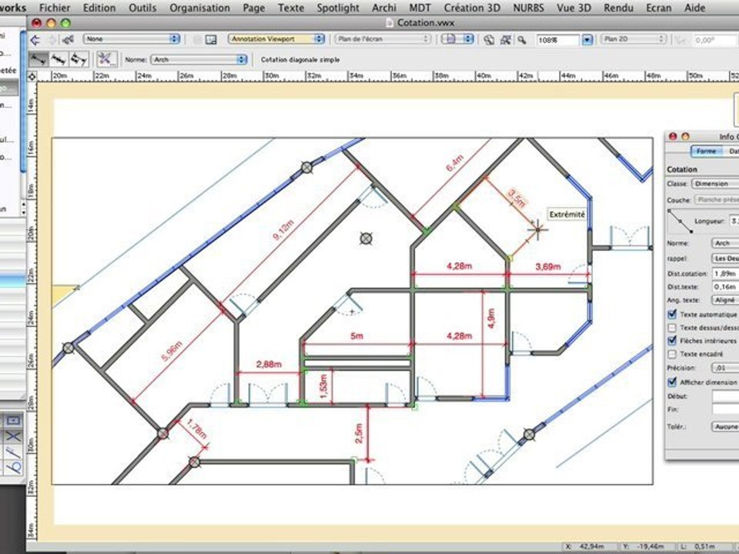
Task: Select the third dimension mode icon
Action: pos(79,59)
